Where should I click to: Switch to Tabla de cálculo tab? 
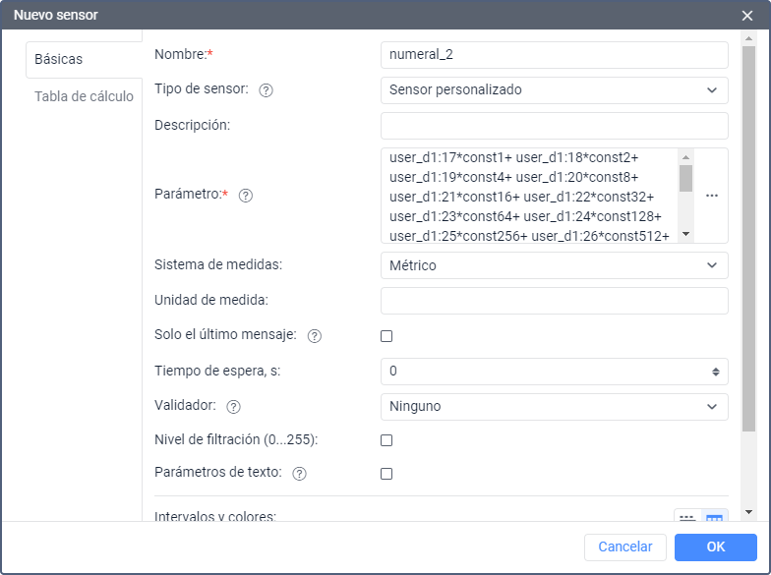84,96
